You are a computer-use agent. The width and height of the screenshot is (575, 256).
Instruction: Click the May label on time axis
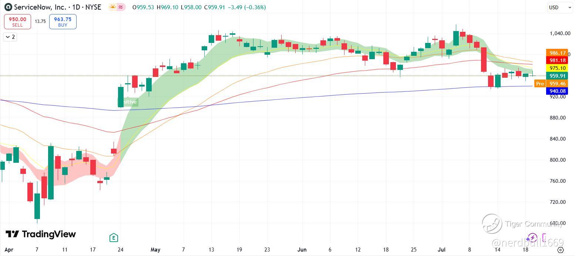(155, 250)
